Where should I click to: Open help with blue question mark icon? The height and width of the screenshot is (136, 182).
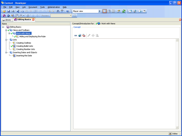tap(68, 11)
